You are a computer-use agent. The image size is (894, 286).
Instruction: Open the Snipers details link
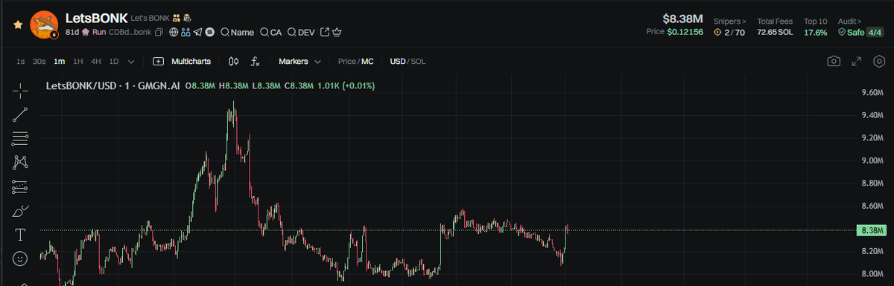(x=730, y=21)
